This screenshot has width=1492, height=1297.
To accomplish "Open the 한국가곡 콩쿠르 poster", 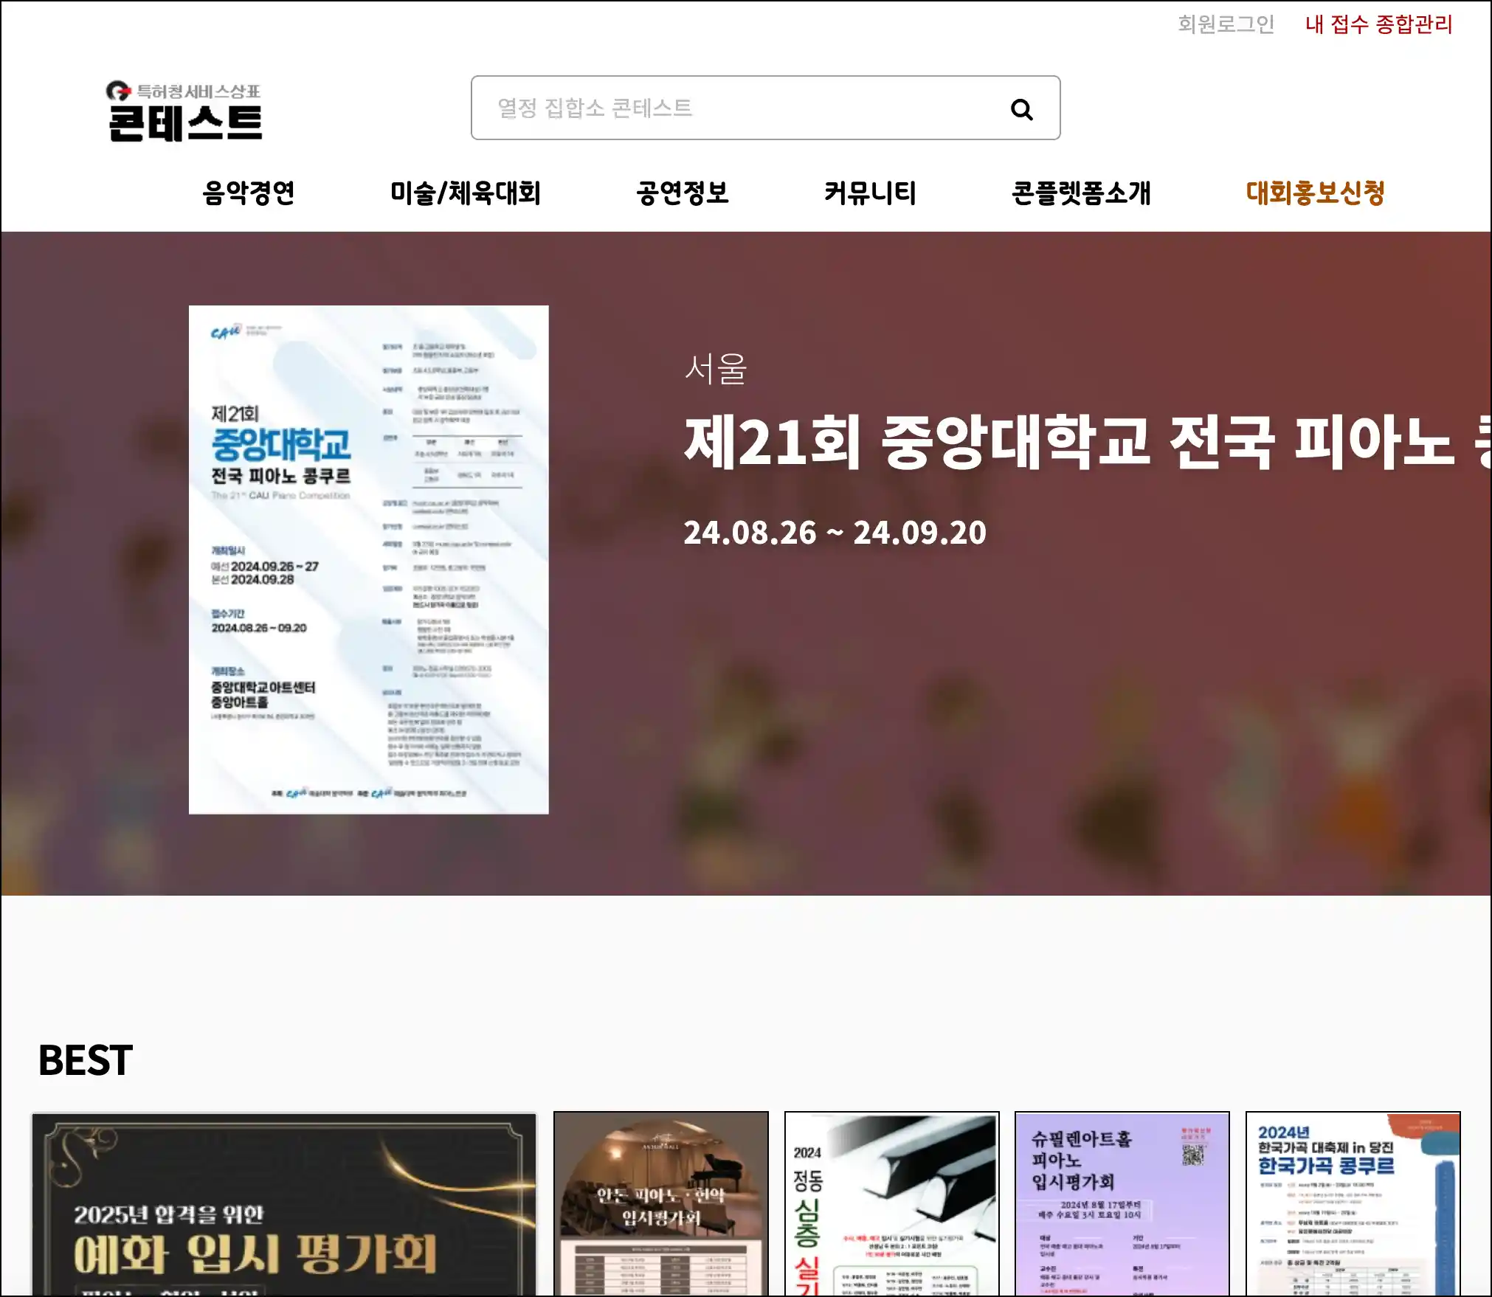I will [1353, 1204].
